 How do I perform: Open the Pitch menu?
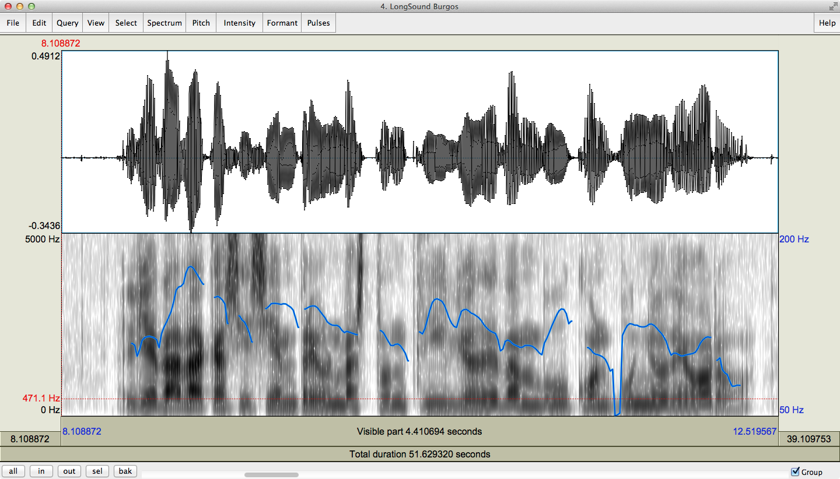pos(201,23)
